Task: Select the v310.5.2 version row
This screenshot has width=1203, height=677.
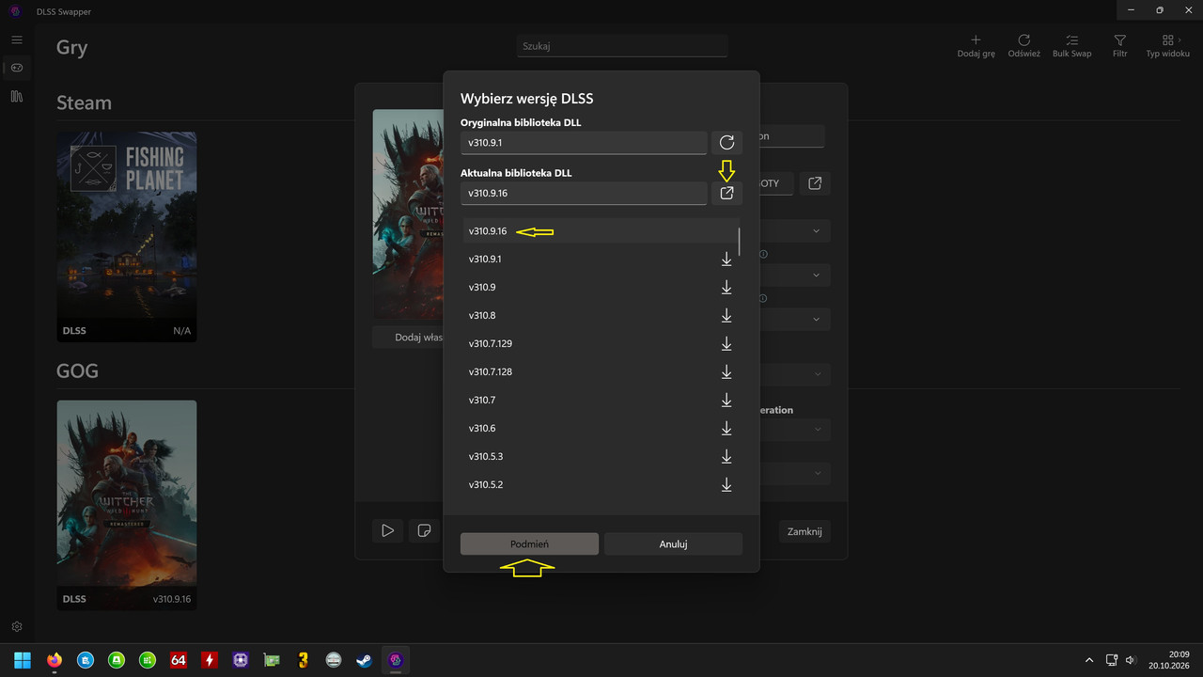Action: tap(601, 484)
